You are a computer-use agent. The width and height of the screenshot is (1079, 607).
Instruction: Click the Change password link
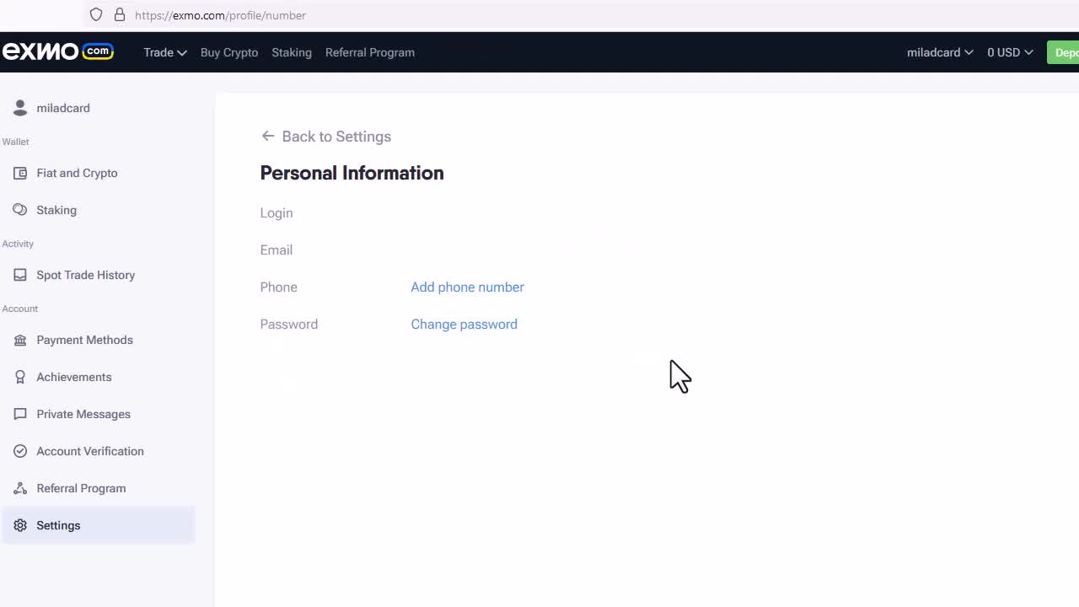coord(464,325)
